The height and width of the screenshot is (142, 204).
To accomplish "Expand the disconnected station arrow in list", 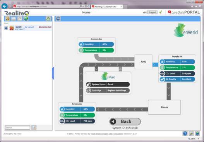I will [6, 28].
